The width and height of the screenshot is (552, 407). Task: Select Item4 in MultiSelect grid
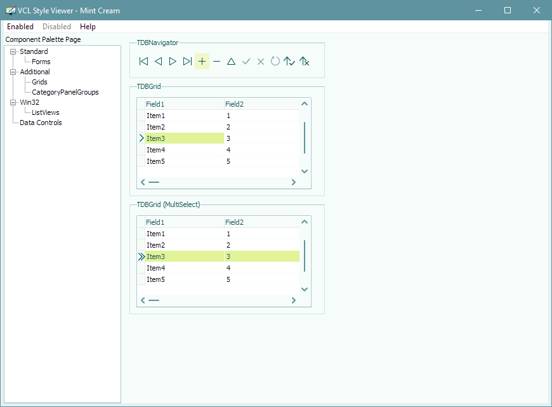tap(185, 268)
